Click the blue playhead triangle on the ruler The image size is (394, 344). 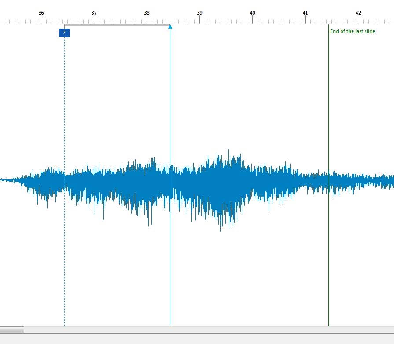coord(170,26)
